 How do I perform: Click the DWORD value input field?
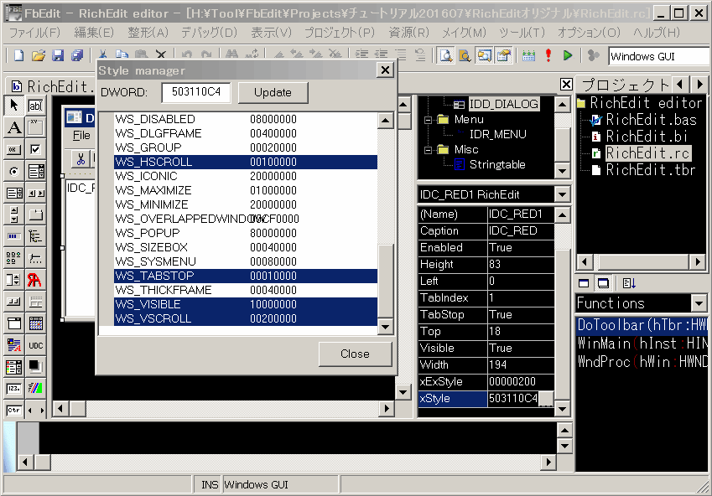coord(195,92)
